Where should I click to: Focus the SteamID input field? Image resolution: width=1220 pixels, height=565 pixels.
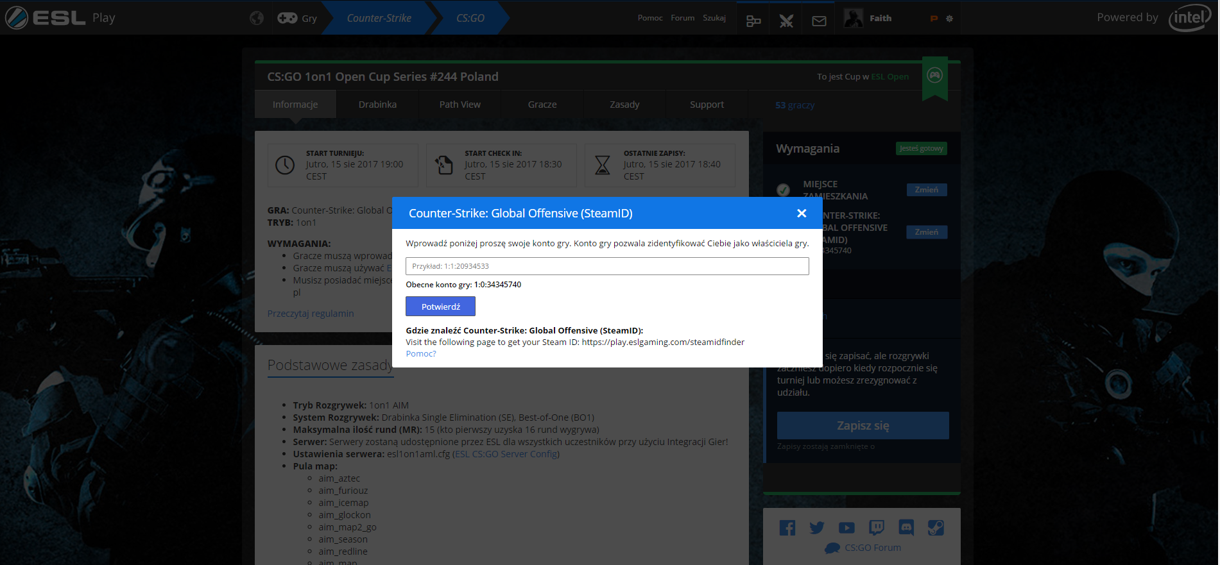click(x=607, y=266)
